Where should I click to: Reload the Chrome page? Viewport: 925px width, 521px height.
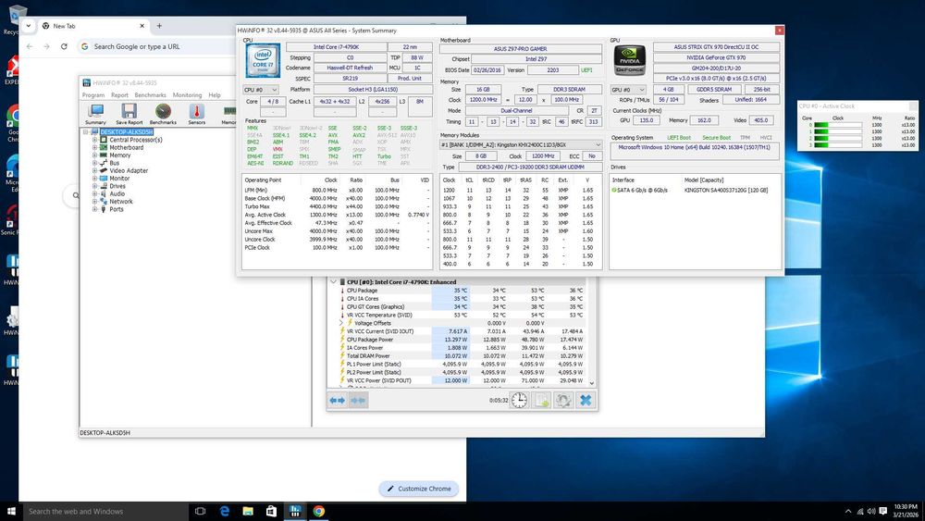[64, 46]
